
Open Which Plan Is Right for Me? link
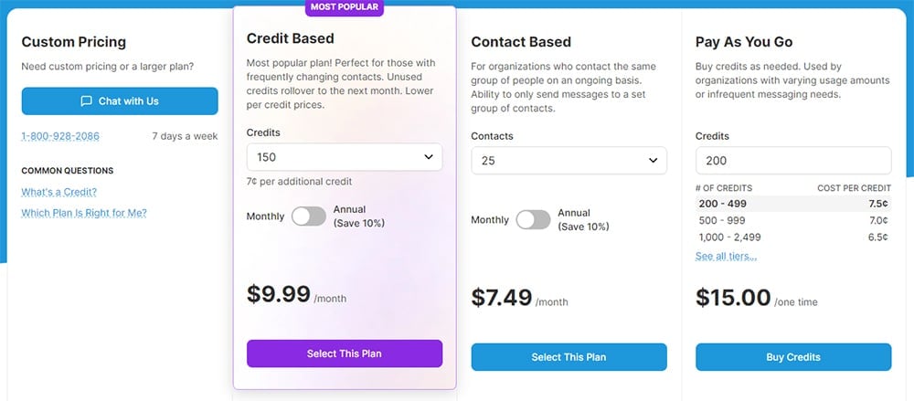click(84, 213)
